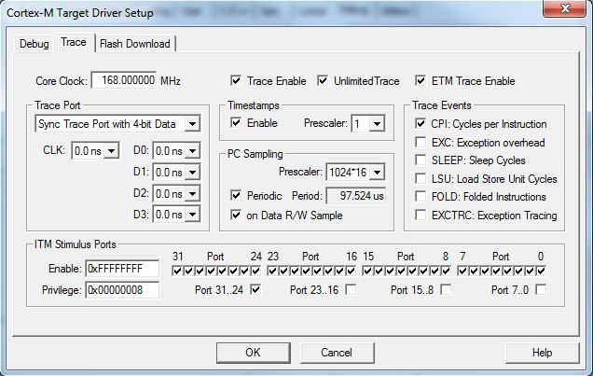The image size is (593, 376).
Task: Switch to the Debug tab
Action: pyautogui.click(x=34, y=44)
